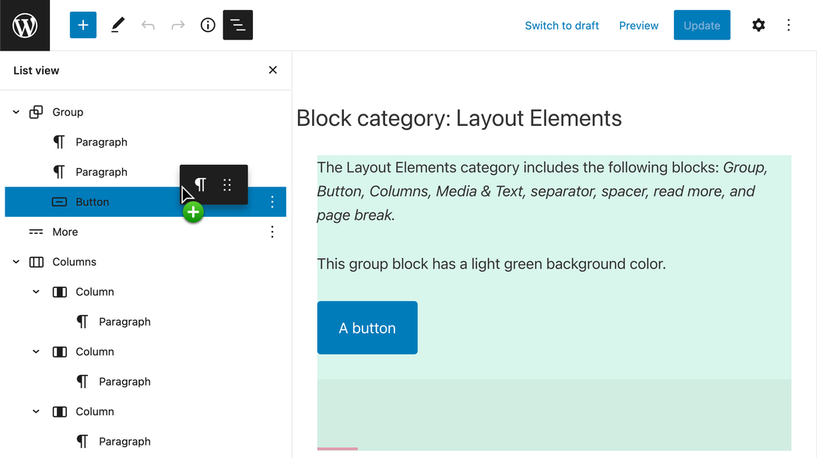This screenshot has height=458, width=817.
Task: Open the document details info icon
Action: coord(208,25)
